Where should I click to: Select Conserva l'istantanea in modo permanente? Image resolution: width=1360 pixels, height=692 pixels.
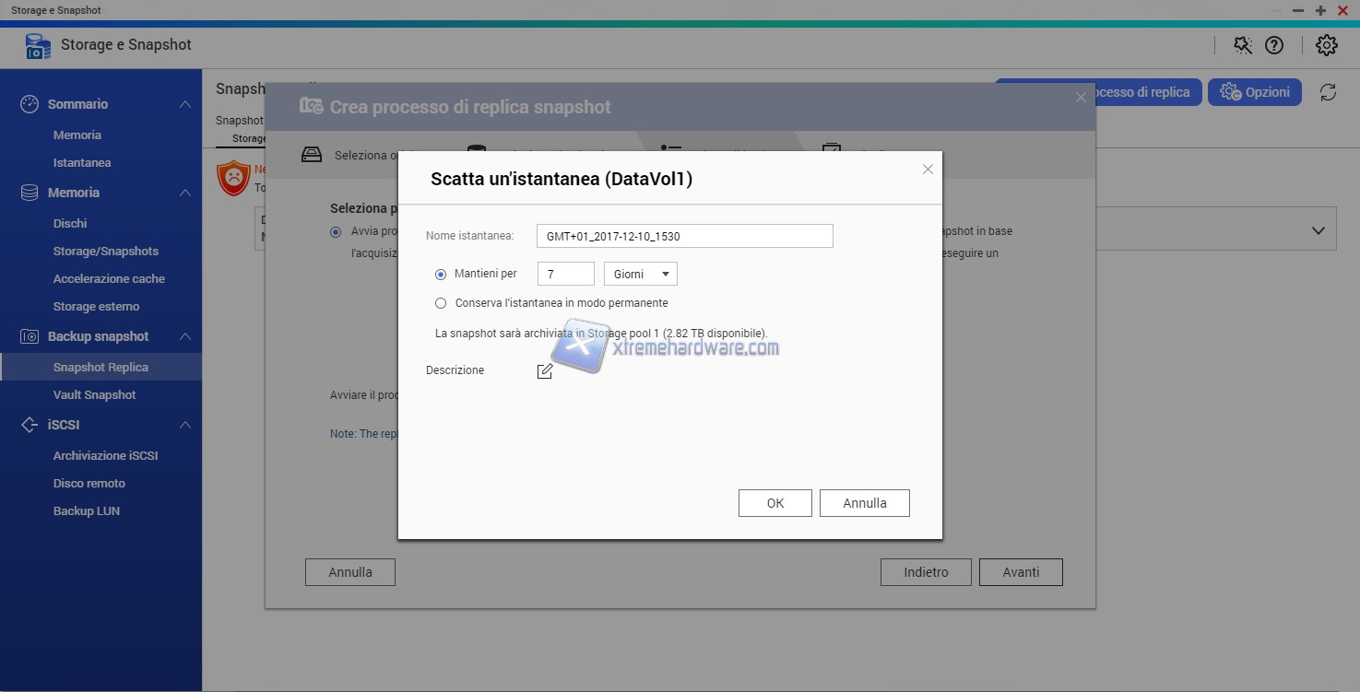(x=441, y=303)
